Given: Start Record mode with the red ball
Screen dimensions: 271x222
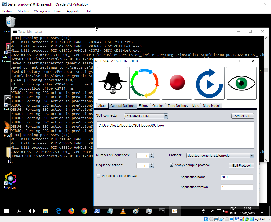Looking at the screenshot, I should [177, 83].
